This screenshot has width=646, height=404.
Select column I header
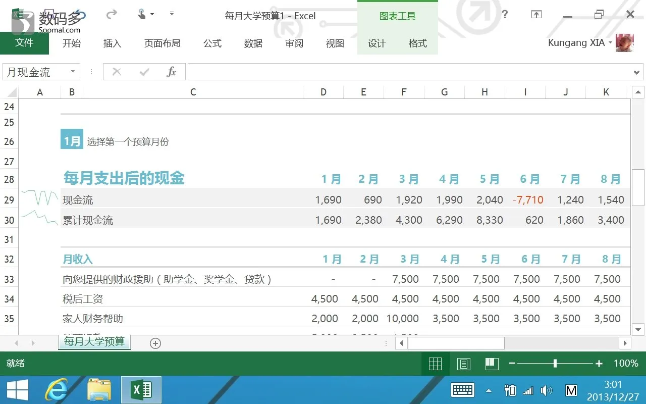pos(525,92)
